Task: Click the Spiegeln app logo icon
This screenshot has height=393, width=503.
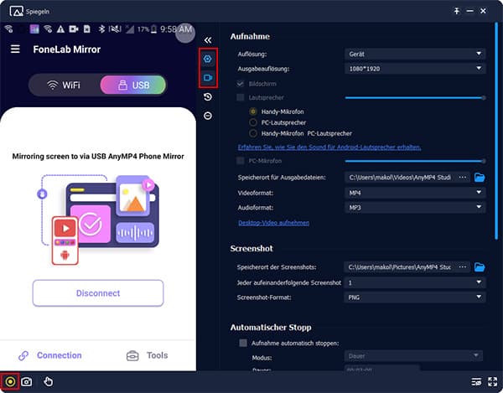Action: pyautogui.click(x=17, y=11)
